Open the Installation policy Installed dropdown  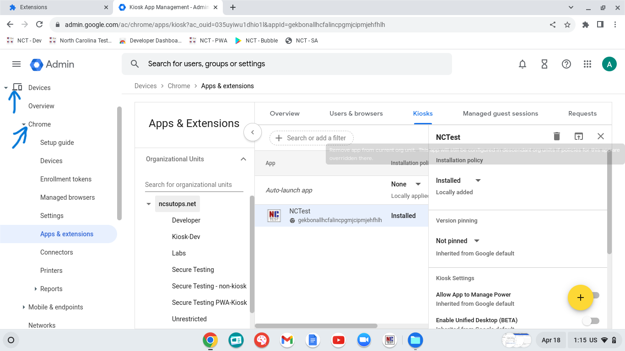tap(459, 181)
